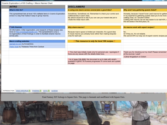Click the 'What is this for?' header cell
Screen dimensions: 167x125
click(37, 10)
